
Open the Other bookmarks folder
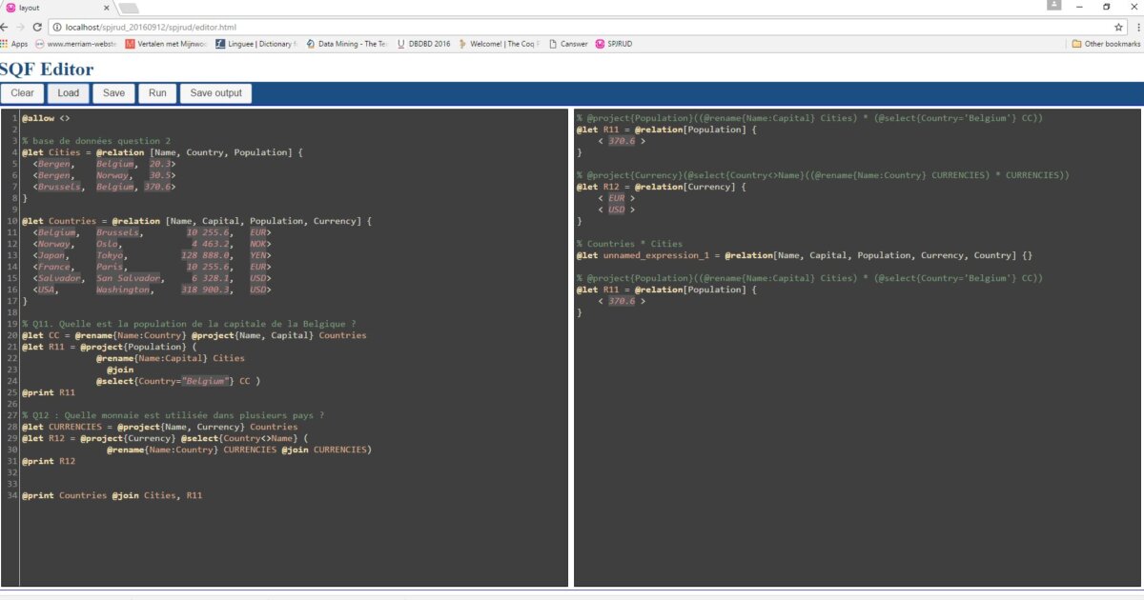pyautogui.click(x=1107, y=44)
